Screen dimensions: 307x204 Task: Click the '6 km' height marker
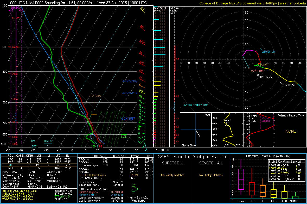click(15, 99)
